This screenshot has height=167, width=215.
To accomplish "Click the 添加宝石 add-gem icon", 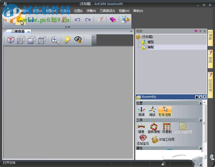I will [143, 140].
